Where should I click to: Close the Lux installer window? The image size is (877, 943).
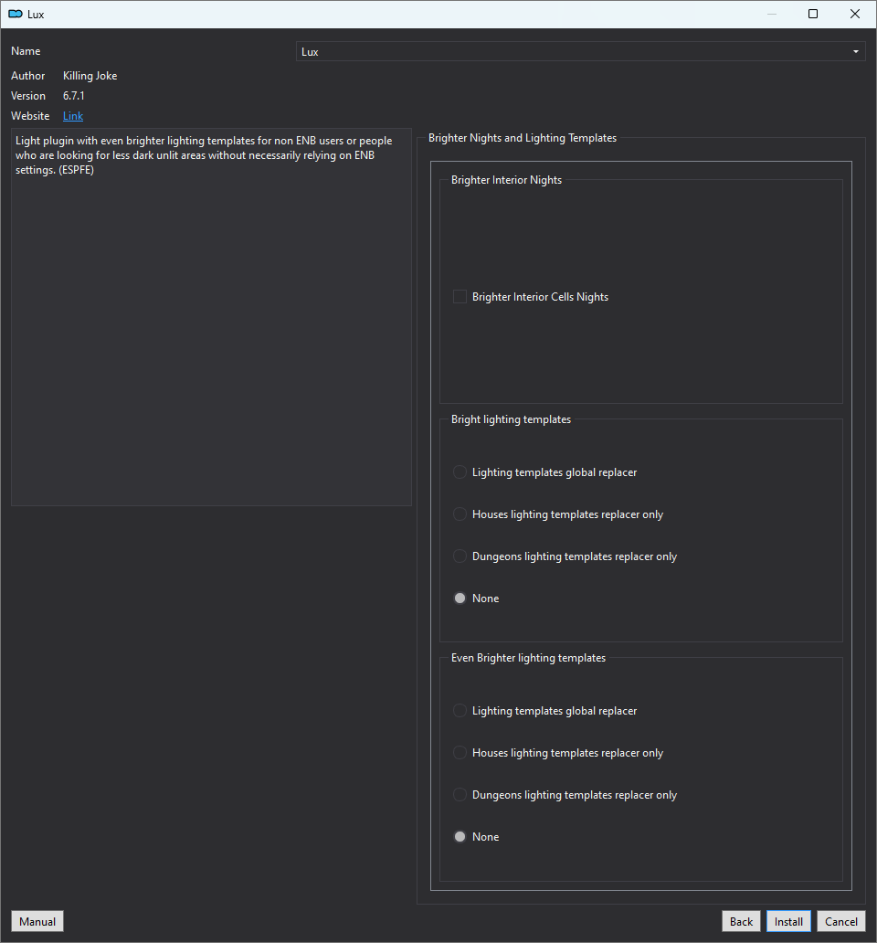[855, 14]
